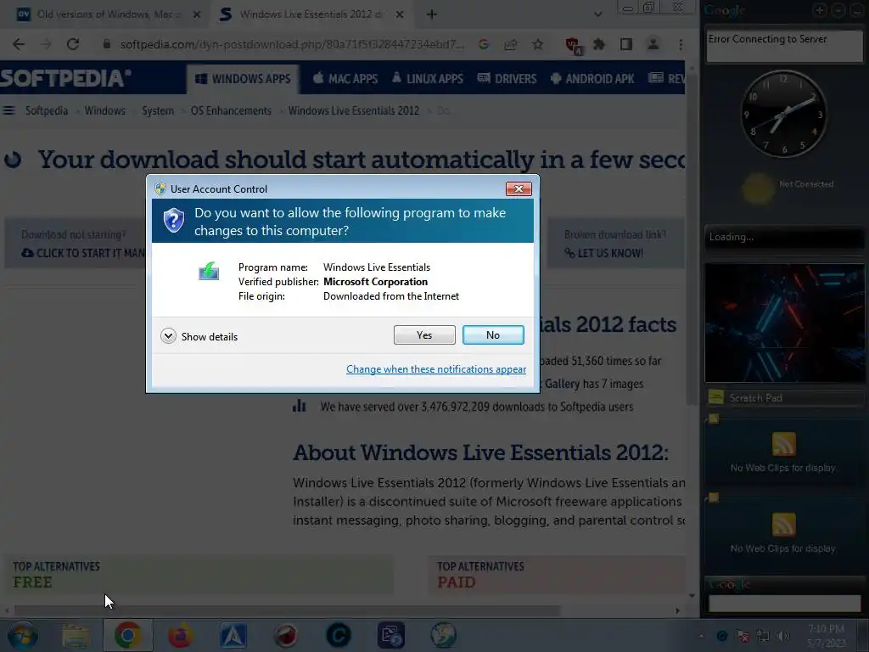Close the 'Old versions of Windows' tab

197,14
